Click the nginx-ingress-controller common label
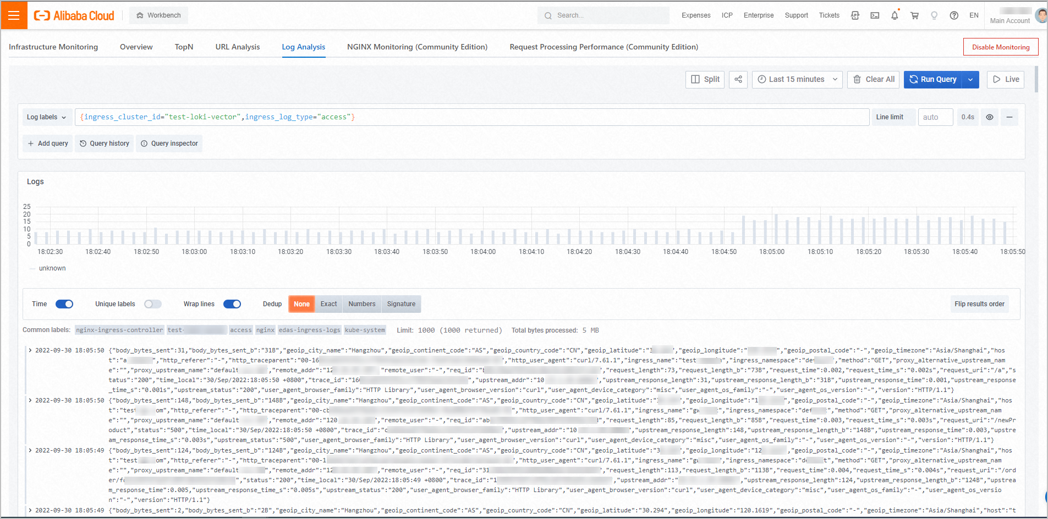Screen dimensions: 1048x519 click(x=119, y=330)
